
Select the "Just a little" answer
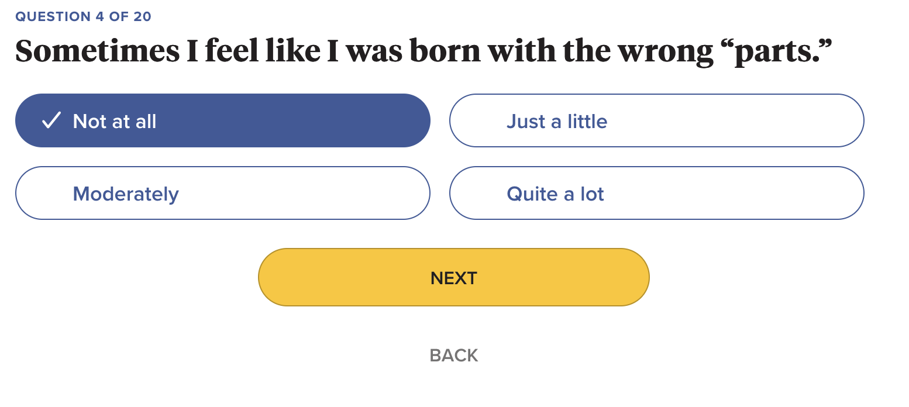pyautogui.click(x=656, y=120)
